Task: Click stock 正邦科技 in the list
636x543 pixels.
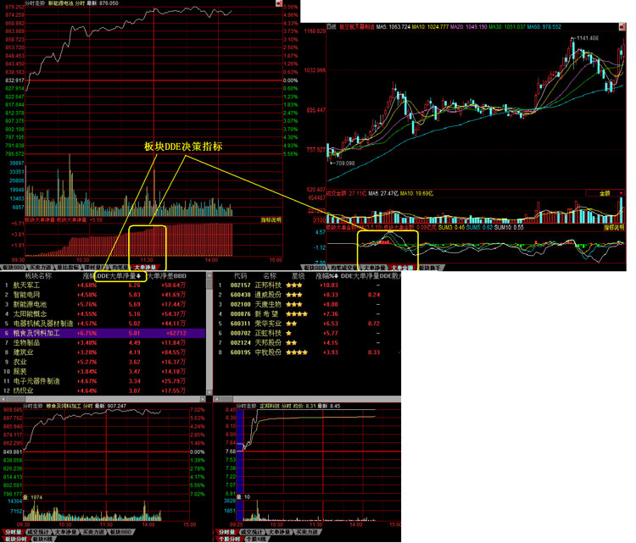Action: pos(274,285)
